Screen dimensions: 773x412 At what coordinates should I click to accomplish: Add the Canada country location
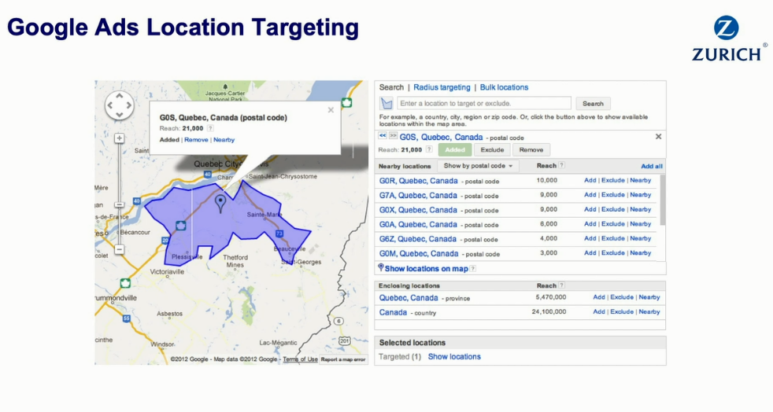coord(599,311)
